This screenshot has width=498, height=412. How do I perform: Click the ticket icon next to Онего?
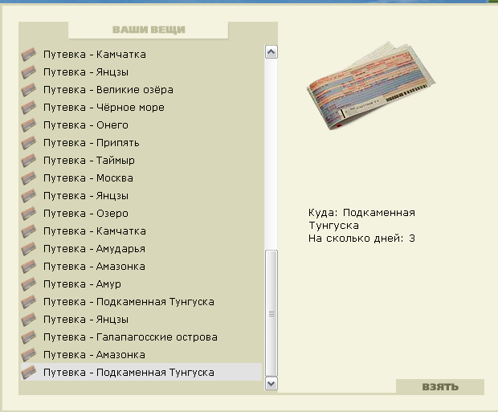(29, 125)
